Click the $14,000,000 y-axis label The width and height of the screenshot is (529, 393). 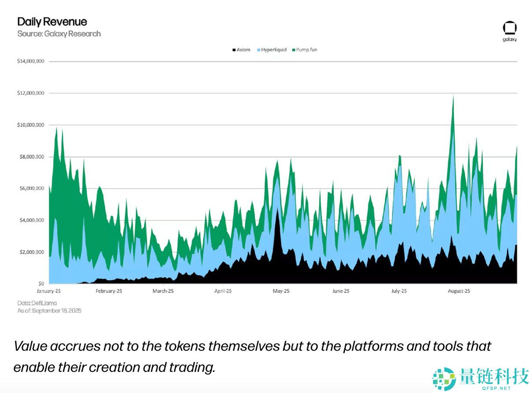click(30, 61)
